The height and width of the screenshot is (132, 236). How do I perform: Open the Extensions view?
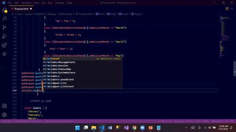coord(4,45)
